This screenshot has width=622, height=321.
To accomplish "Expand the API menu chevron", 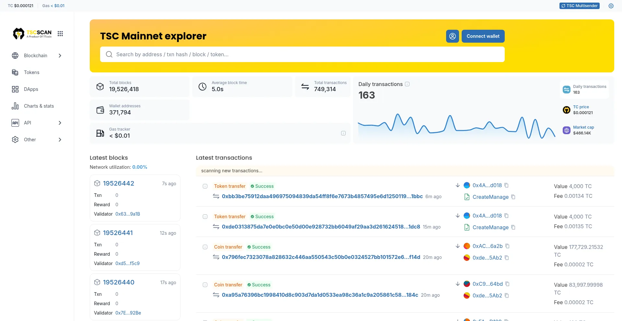I will (x=60, y=123).
